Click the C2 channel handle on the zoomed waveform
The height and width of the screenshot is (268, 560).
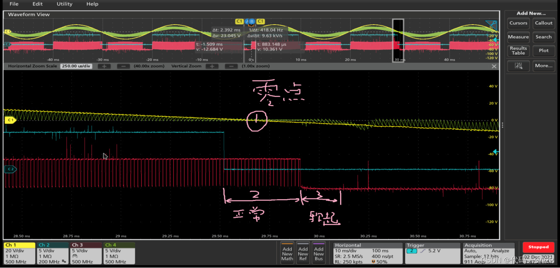coord(10,169)
